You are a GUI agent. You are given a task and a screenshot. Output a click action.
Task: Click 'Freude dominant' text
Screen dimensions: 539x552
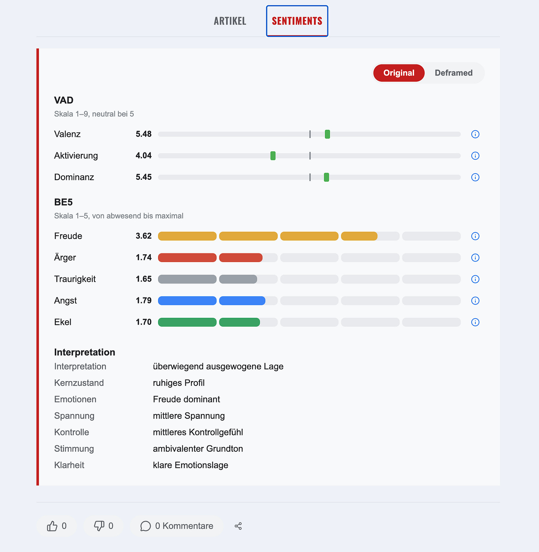[187, 399]
